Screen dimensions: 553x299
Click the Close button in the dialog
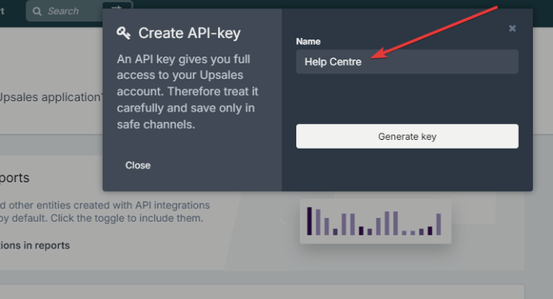pyautogui.click(x=138, y=165)
